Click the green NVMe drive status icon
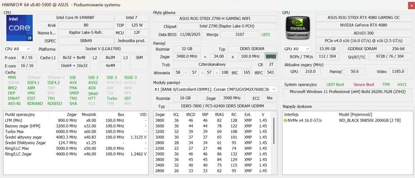Screen dimensions: 415x178 tap(286, 120)
